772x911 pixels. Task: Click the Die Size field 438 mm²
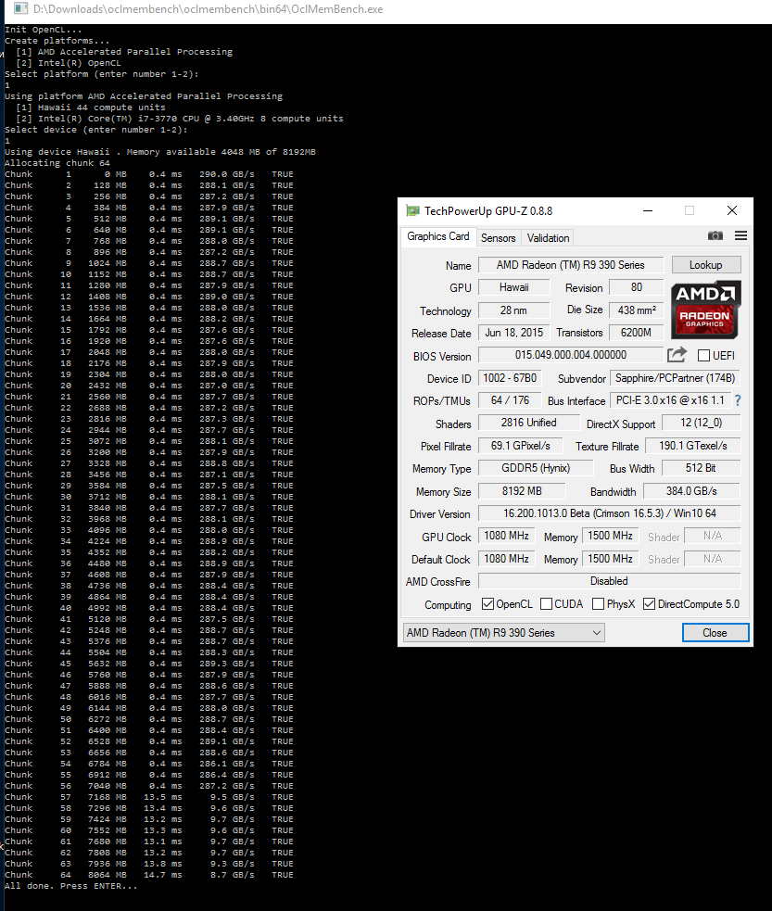[x=636, y=310]
